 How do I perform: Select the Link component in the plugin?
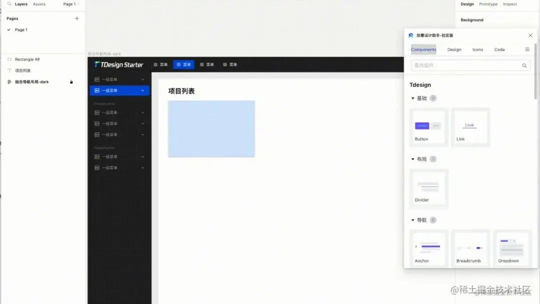point(470,126)
